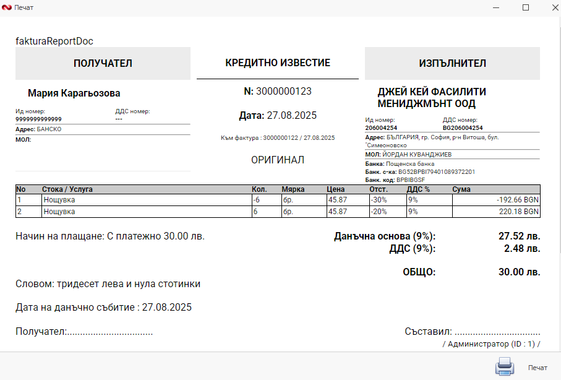561x380 pixels.
Task: Select the ИЗПЪЛНИТЕЛ header section
Action: (x=453, y=63)
